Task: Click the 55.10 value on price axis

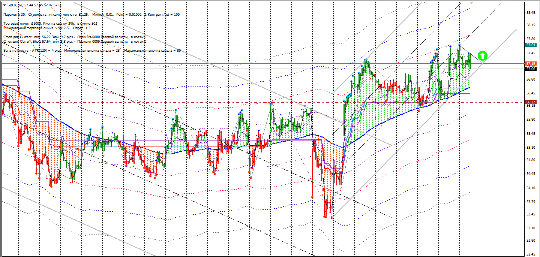Action: click(x=530, y=147)
